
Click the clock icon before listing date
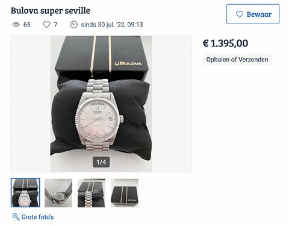pos(73,25)
